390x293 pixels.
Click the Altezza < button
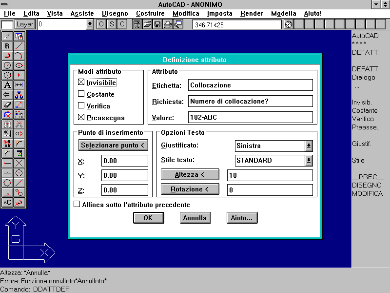click(190, 174)
